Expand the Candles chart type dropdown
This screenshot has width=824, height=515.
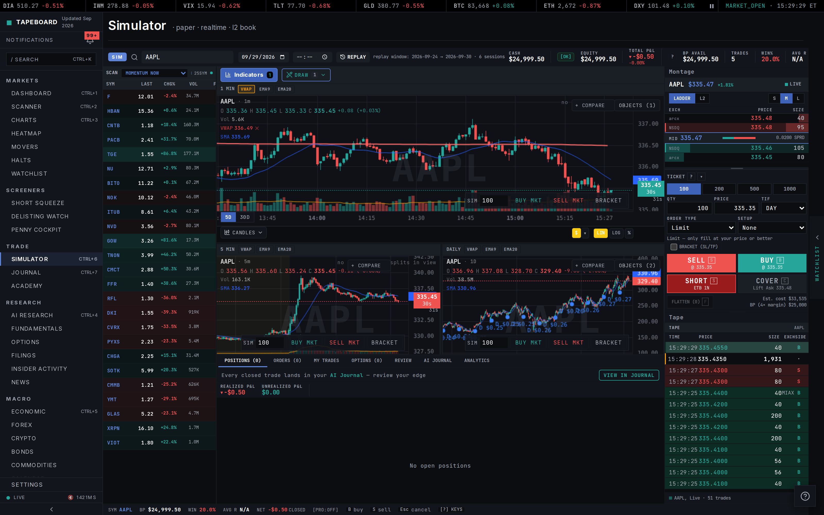243,233
